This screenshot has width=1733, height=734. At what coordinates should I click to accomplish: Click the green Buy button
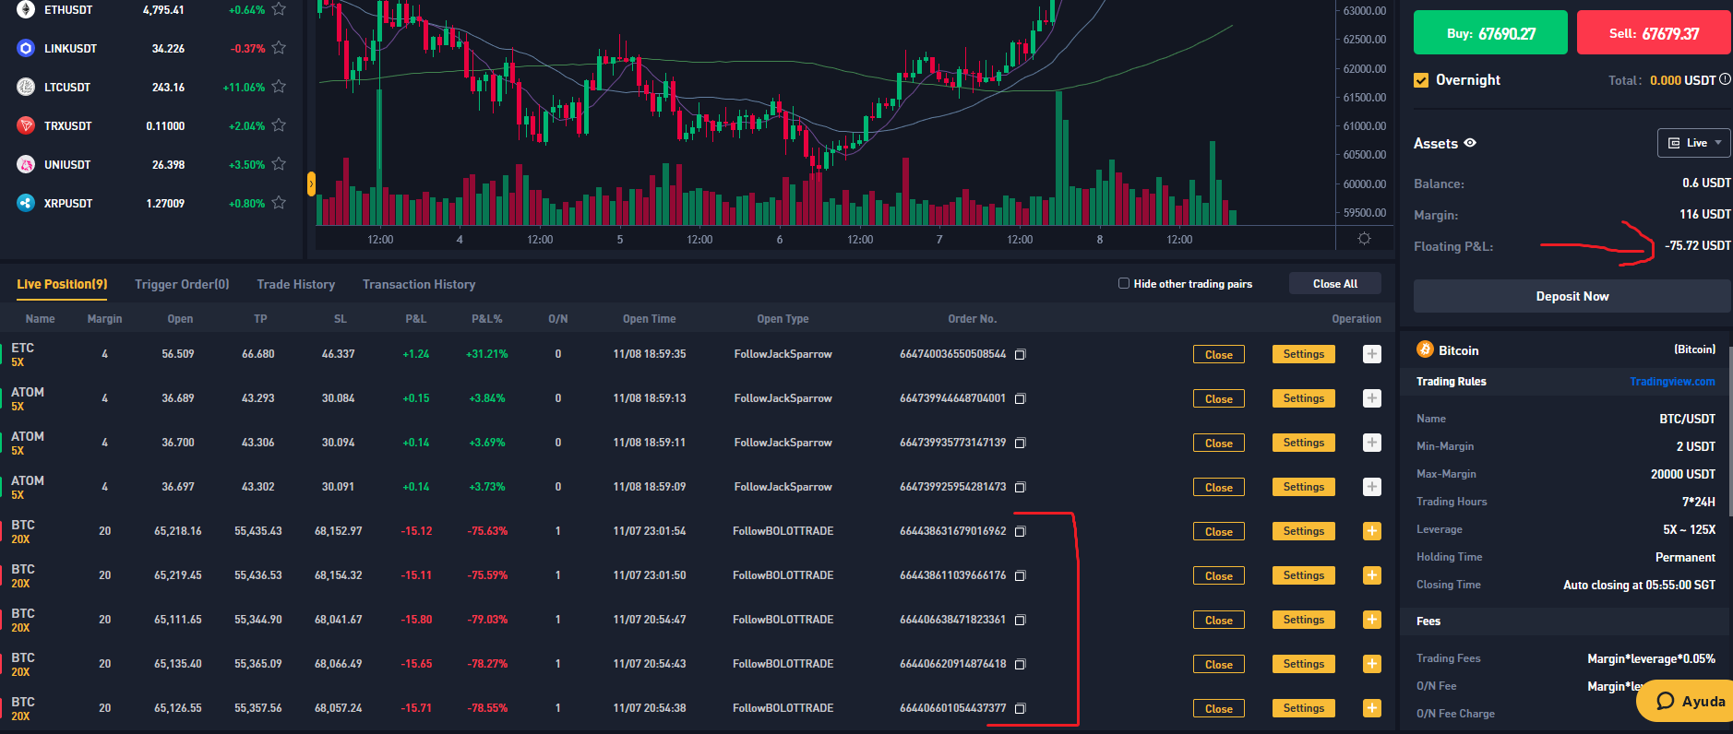[x=1490, y=33]
